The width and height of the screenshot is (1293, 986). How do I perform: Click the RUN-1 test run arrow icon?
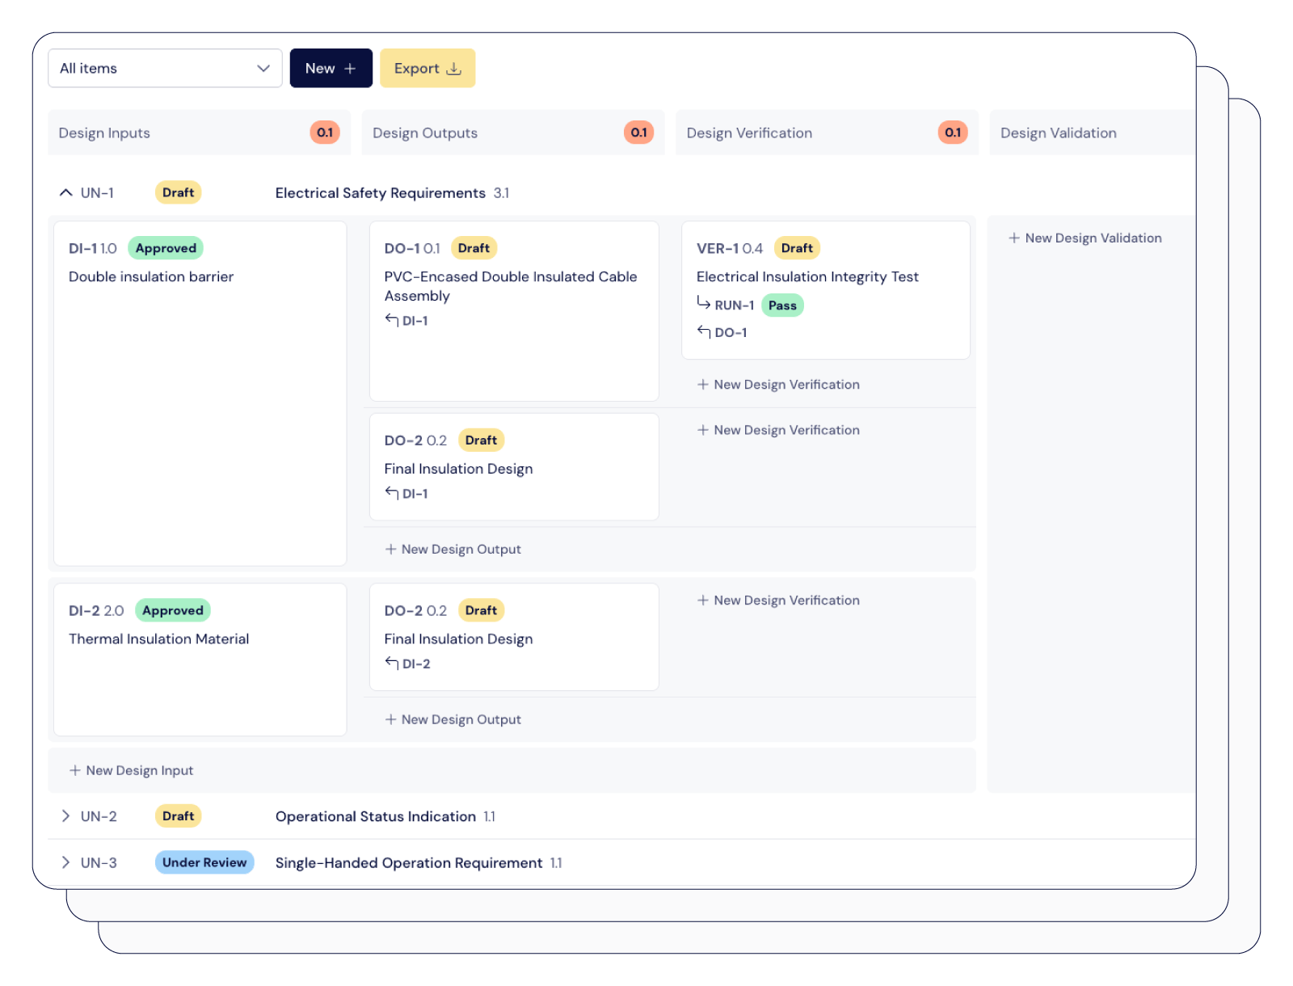(702, 305)
